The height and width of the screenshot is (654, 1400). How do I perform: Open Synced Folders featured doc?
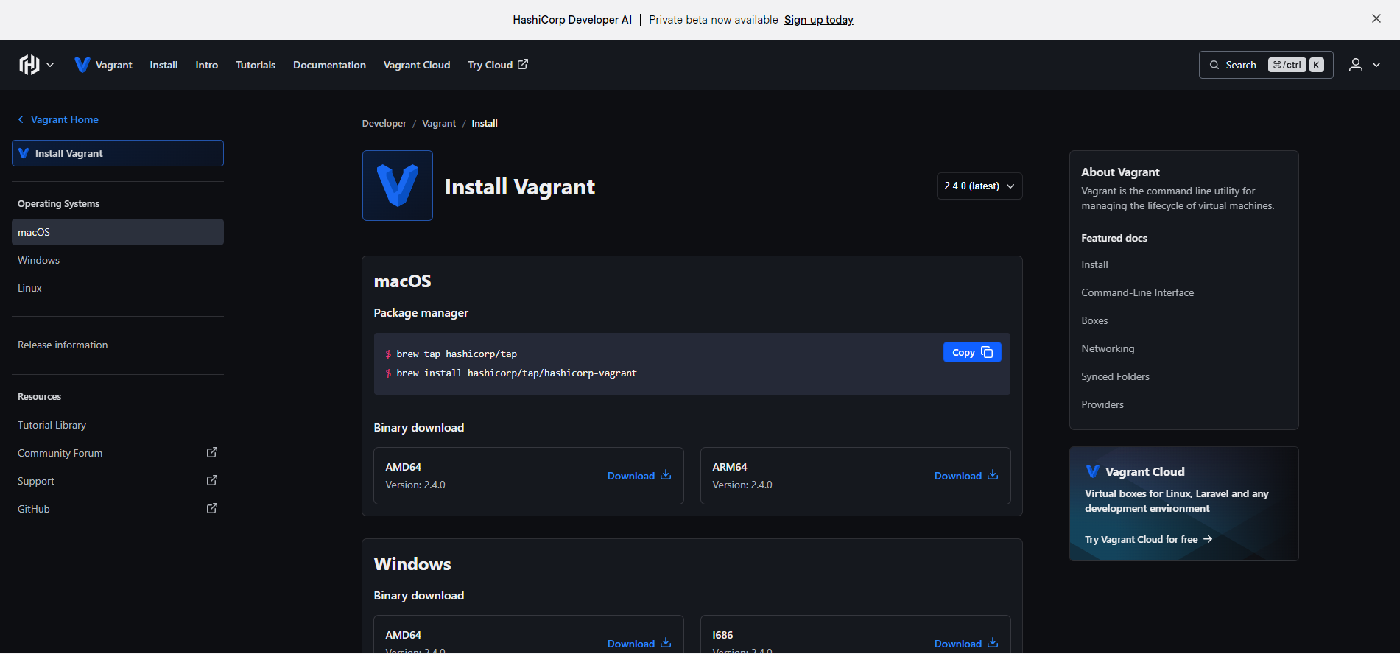coord(1115,376)
